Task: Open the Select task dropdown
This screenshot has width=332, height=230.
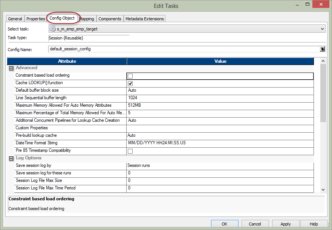Action: 322,29
